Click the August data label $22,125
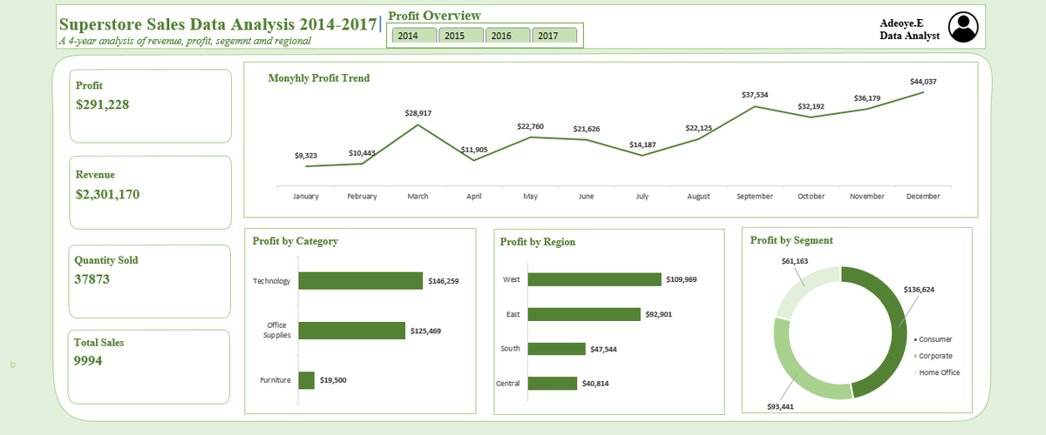The height and width of the screenshot is (435, 1046). pos(698,128)
